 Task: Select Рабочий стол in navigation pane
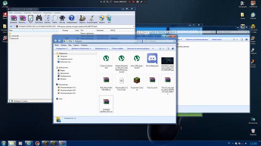tap(65, 62)
